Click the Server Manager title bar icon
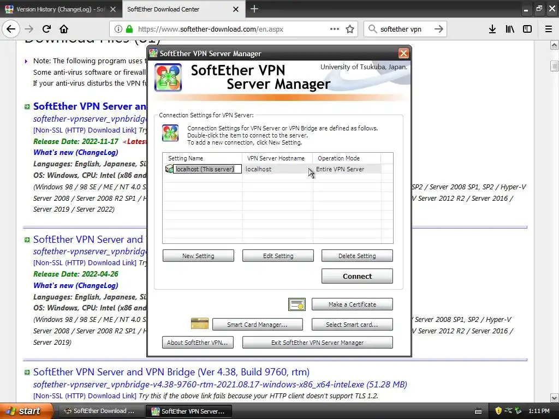This screenshot has width=559, height=419. tap(153, 53)
